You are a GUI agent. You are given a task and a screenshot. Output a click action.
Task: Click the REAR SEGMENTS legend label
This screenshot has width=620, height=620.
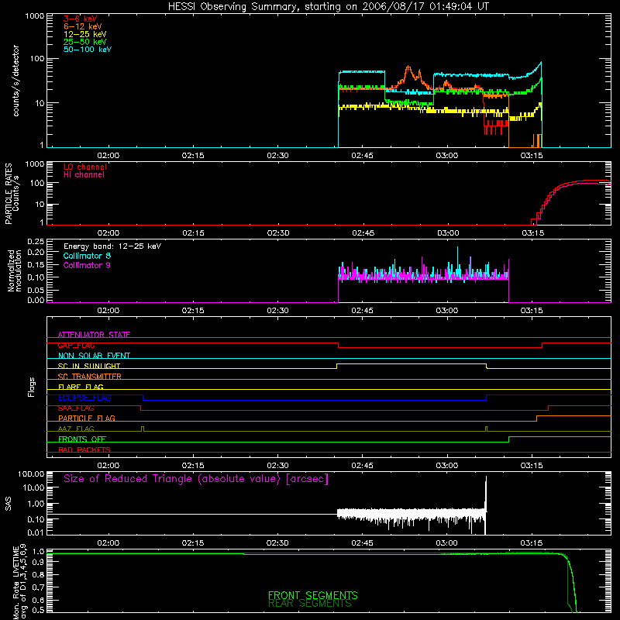tap(309, 604)
